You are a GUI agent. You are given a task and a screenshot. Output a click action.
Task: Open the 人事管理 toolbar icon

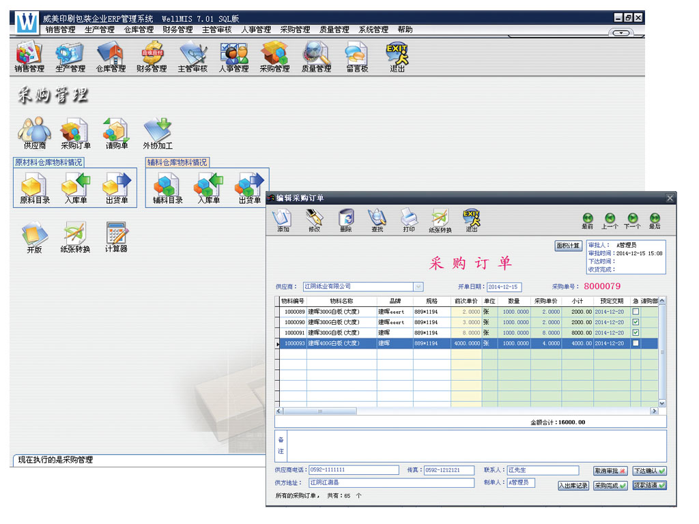pyautogui.click(x=233, y=56)
